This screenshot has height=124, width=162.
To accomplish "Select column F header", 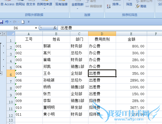I will coord(155,34).
